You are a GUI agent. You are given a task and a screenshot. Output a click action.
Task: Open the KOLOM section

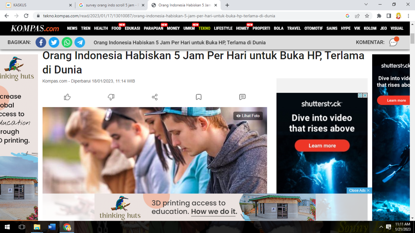370,28
